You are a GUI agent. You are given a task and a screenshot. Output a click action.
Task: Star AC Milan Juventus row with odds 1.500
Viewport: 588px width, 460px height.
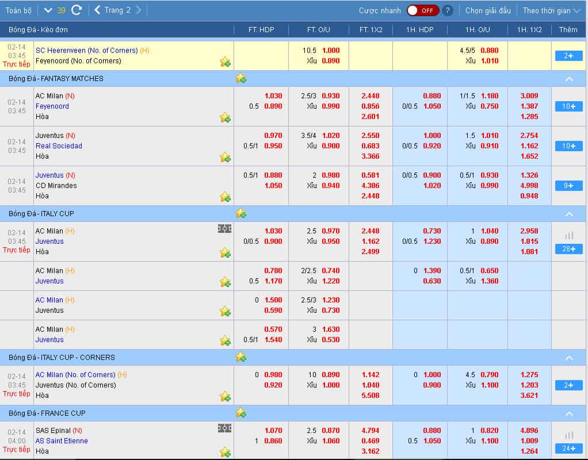(x=225, y=311)
